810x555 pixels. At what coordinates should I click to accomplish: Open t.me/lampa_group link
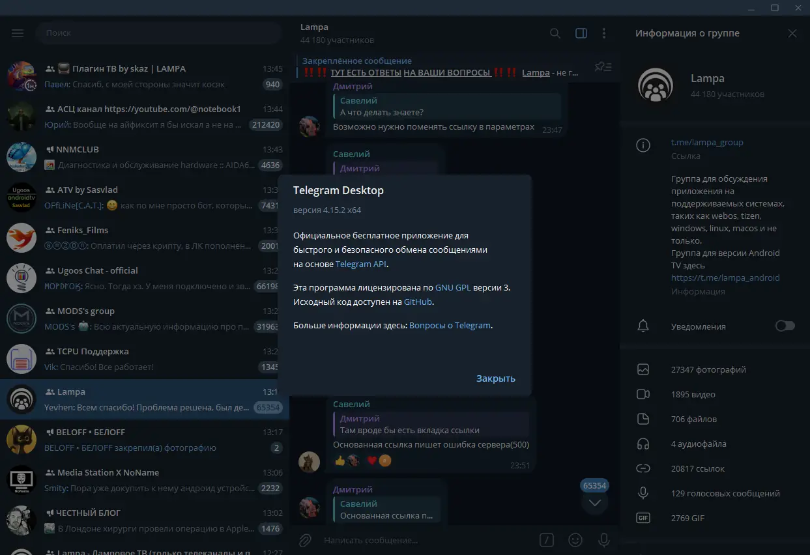pos(707,142)
